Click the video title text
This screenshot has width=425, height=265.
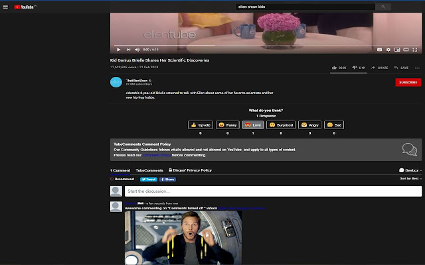tap(159, 60)
